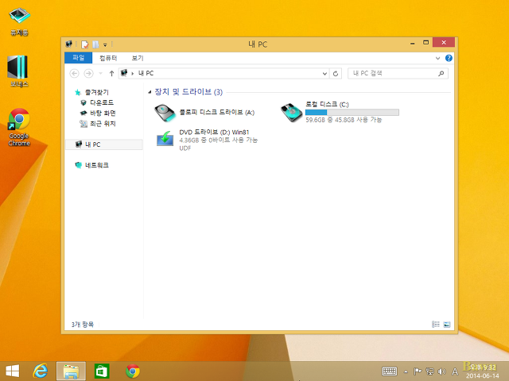
Task: Open the 보기 ribbon tab
Action: pyautogui.click(x=138, y=58)
